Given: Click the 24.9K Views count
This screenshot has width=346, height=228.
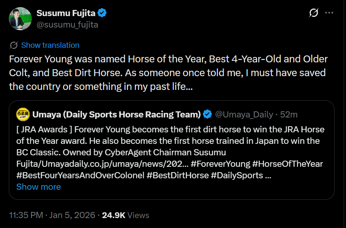Looking at the screenshot, I should pos(125,215).
